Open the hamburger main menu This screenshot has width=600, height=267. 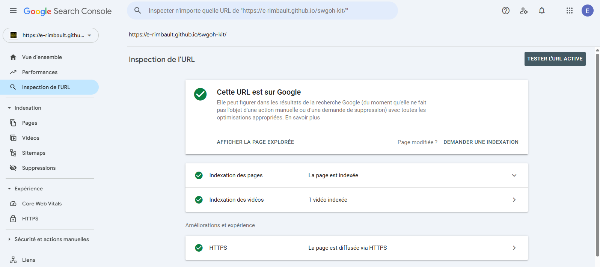[x=13, y=11]
